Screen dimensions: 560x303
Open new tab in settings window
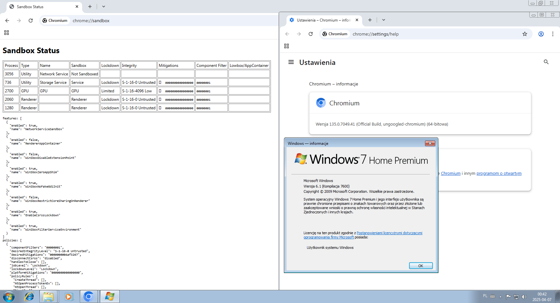pyautogui.click(x=370, y=20)
